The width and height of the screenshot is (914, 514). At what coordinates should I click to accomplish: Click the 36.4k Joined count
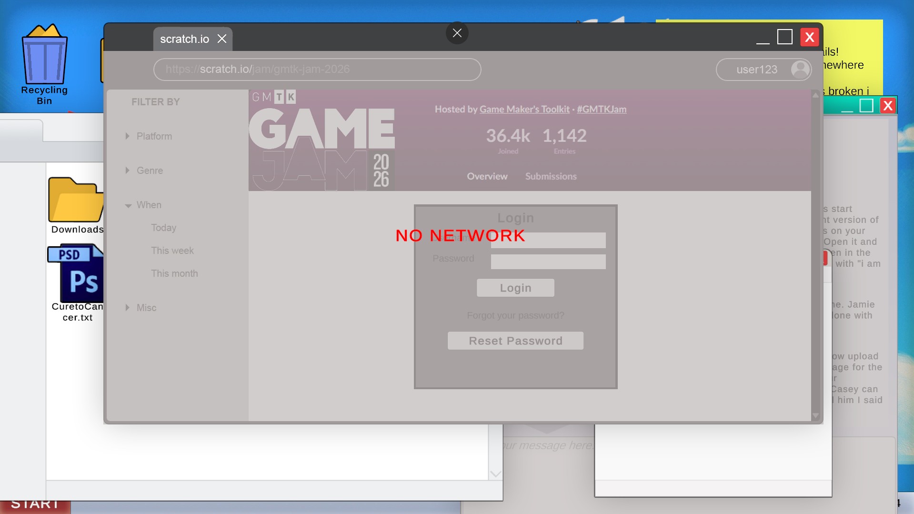[x=508, y=141]
